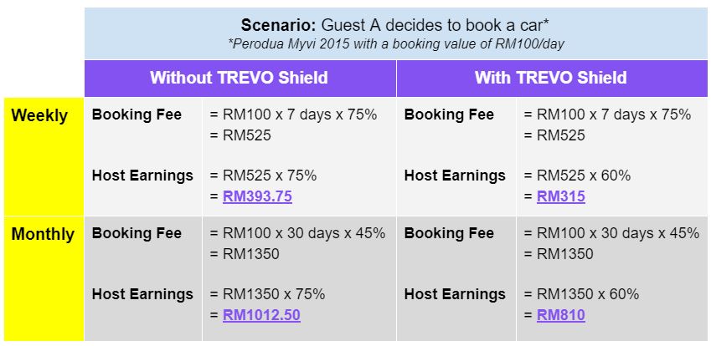Click RM100 x 30 days formula with Shield
Image resolution: width=711 pixels, height=346 pixels.
click(611, 233)
